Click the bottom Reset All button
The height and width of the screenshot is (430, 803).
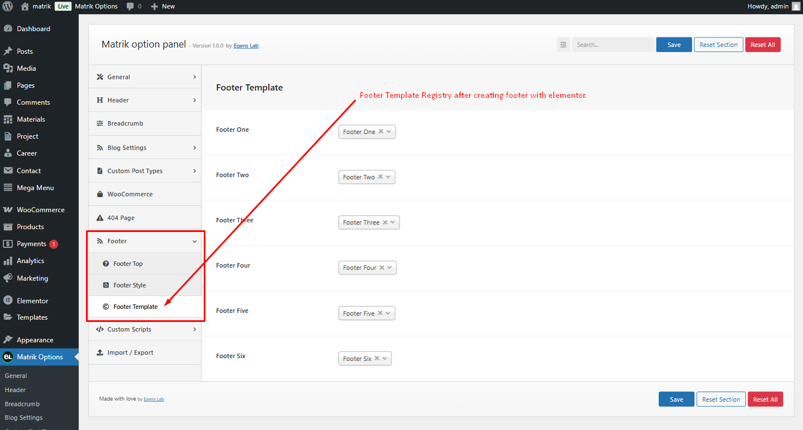pyautogui.click(x=765, y=399)
